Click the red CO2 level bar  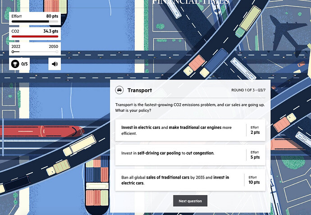tap(35, 37)
